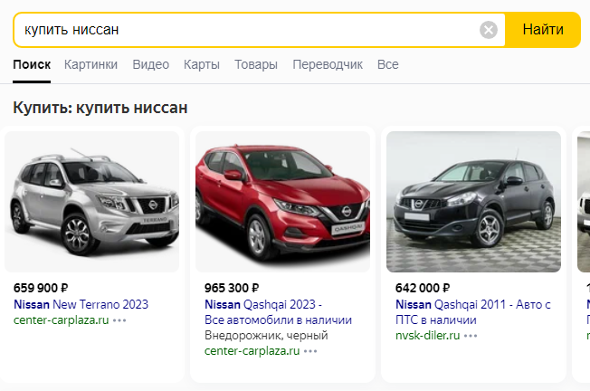
Task: Switch to the Переводчик tab
Action: coord(328,64)
